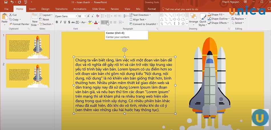Click the Find option in Editing group

click(236, 14)
